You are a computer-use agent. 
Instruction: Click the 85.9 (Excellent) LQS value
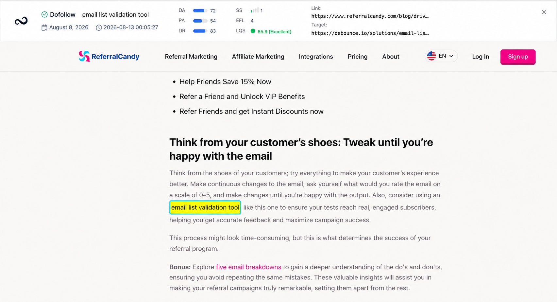[274, 31]
